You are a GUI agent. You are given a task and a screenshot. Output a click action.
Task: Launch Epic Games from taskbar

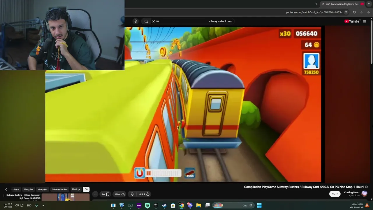tap(156, 205)
